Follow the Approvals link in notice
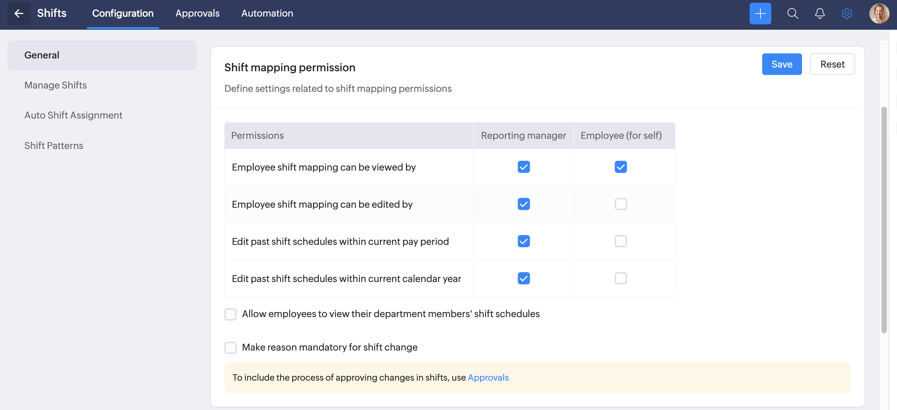897x410 pixels. [488, 378]
